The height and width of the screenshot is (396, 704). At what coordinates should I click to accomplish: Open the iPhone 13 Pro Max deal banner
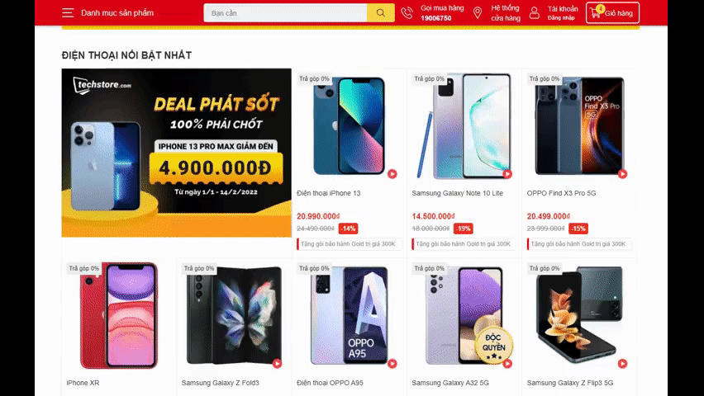[177, 153]
